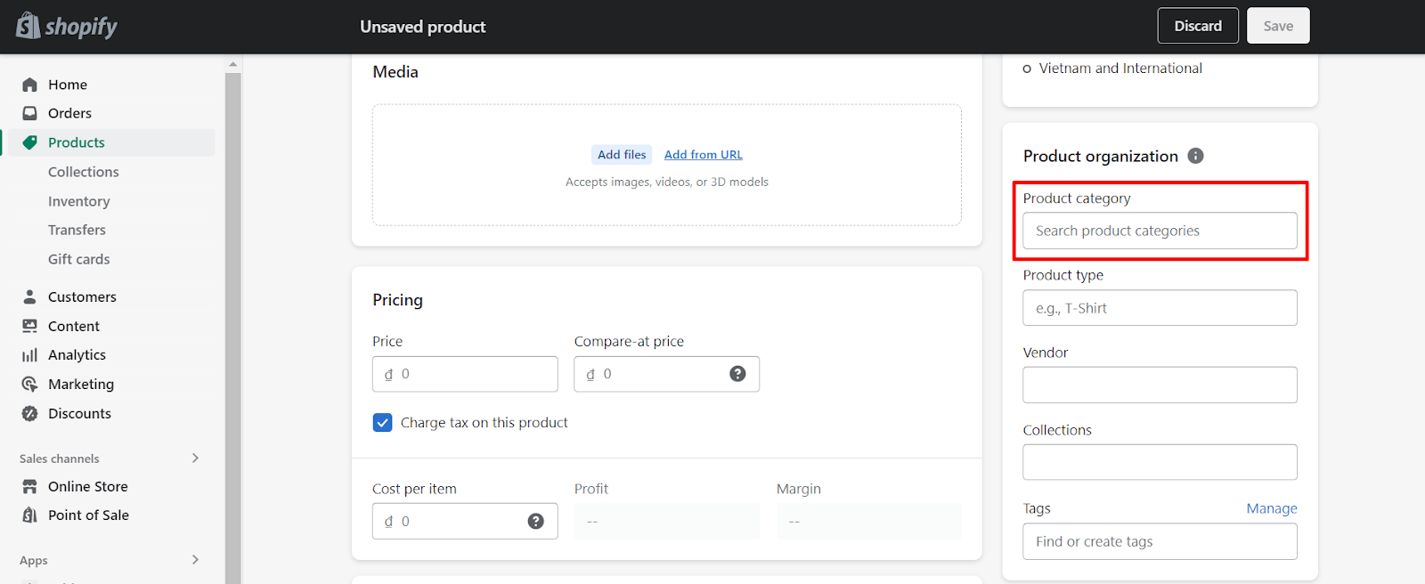This screenshot has height=584, width=1425.
Task: Open the Search product categories field
Action: click(1160, 231)
